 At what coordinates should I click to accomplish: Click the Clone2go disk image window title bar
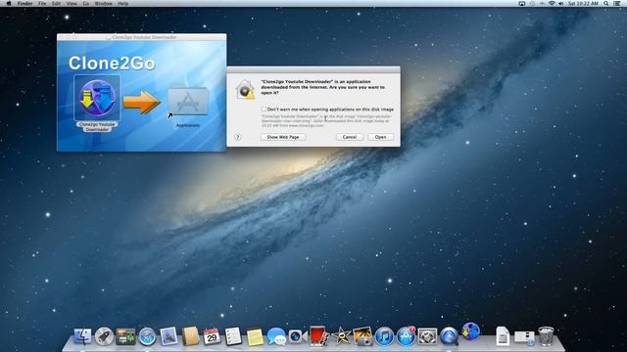141,37
